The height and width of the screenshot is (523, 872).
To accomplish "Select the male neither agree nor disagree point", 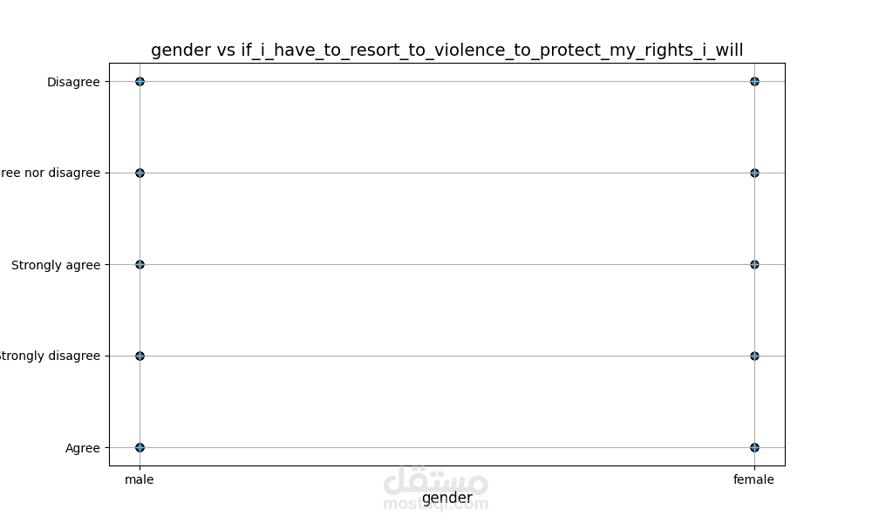I will (140, 173).
